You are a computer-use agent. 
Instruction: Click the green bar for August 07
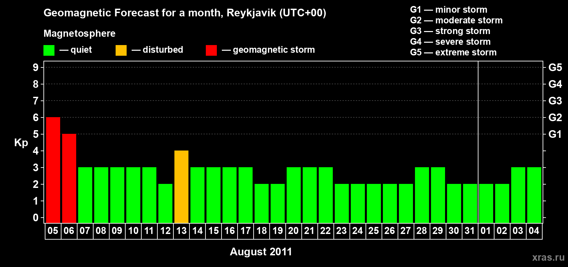click(85, 195)
